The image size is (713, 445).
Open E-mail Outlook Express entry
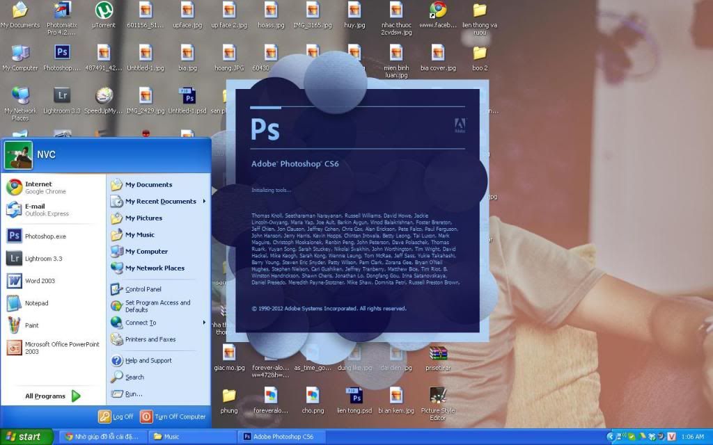[x=54, y=209]
